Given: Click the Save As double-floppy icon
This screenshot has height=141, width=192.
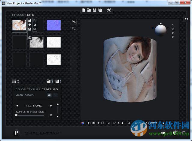Looking at the screenshot, I should (x=100, y=10).
